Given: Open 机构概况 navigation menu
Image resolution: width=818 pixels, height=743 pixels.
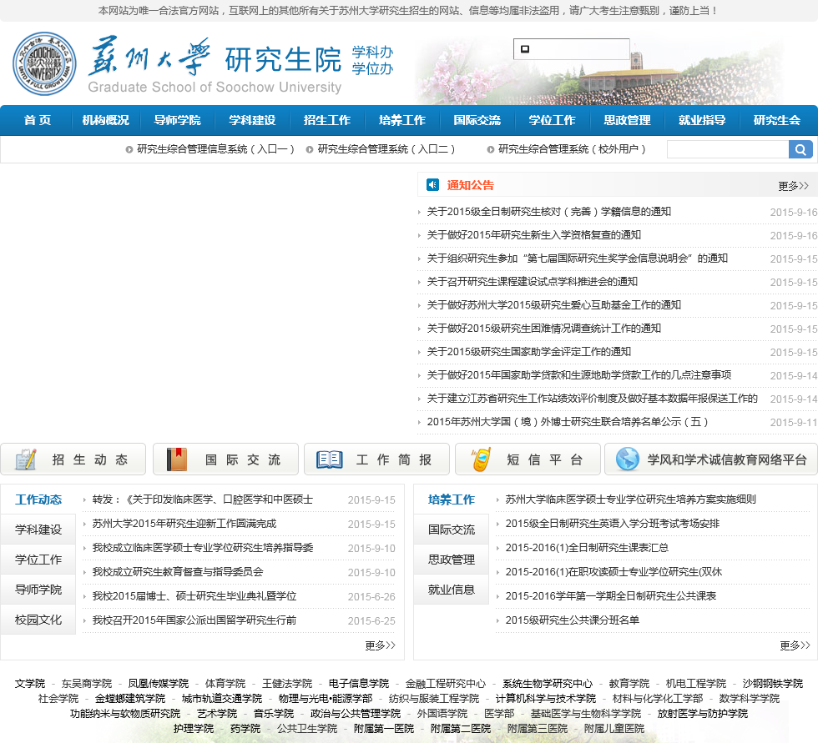Looking at the screenshot, I should tap(105, 120).
